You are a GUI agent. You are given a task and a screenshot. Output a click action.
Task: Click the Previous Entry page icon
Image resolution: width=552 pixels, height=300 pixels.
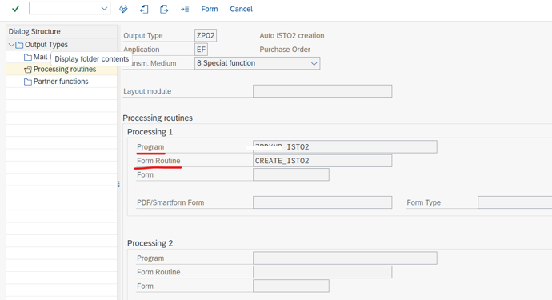click(144, 9)
